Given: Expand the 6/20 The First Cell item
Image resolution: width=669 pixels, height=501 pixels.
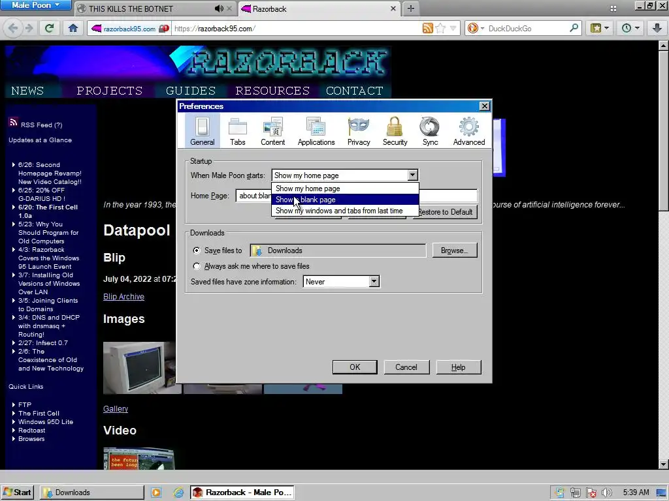Looking at the screenshot, I should tap(14, 207).
